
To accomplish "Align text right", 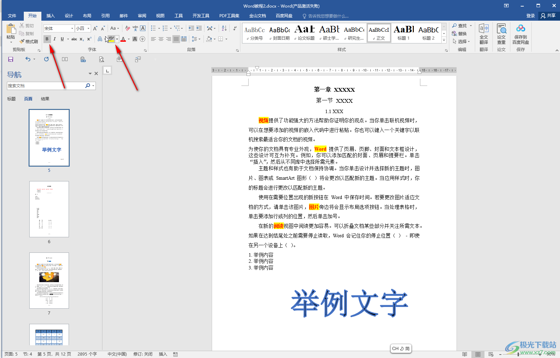I will click(169, 39).
